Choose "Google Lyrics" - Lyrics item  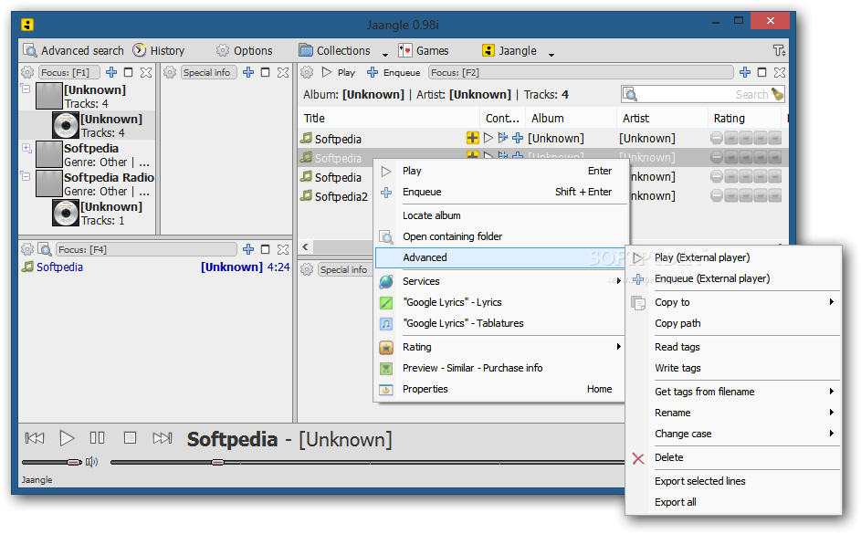pos(499,302)
